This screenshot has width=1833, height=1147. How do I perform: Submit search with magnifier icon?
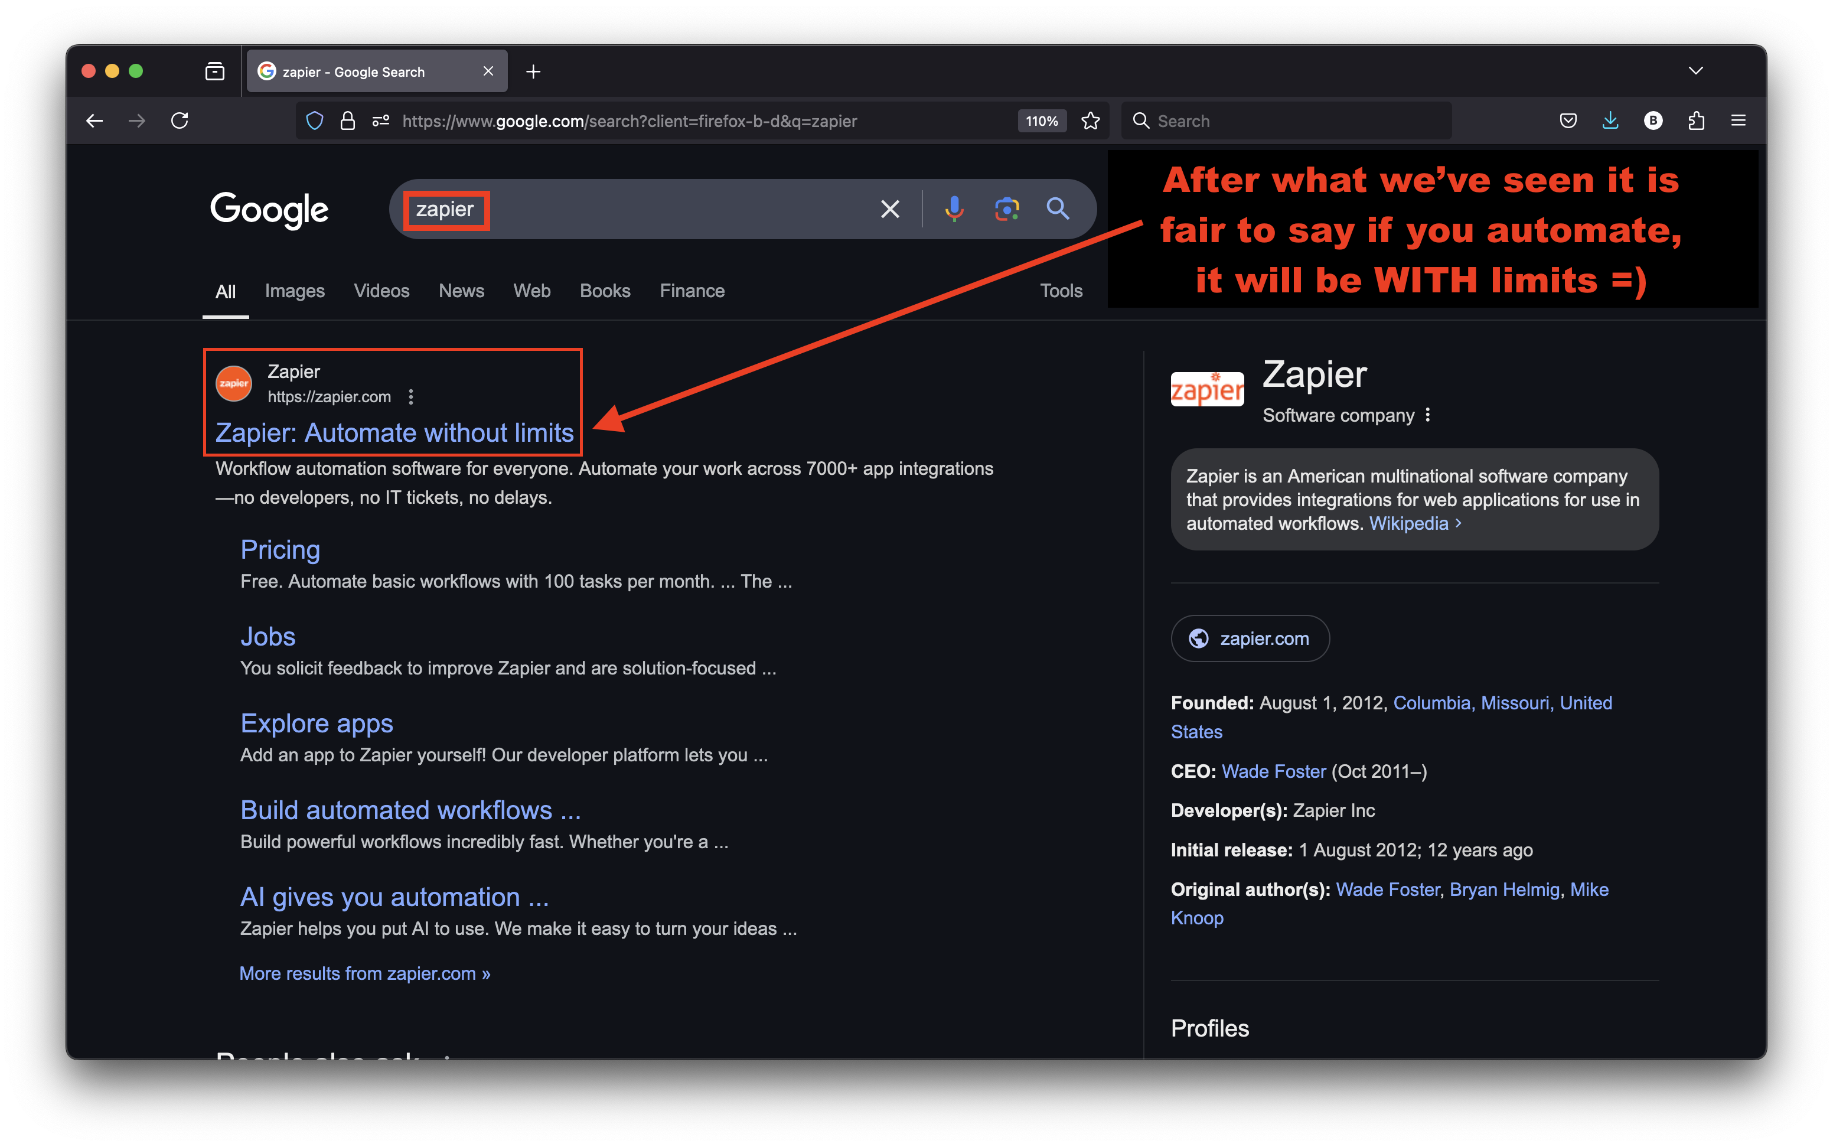coord(1058,208)
